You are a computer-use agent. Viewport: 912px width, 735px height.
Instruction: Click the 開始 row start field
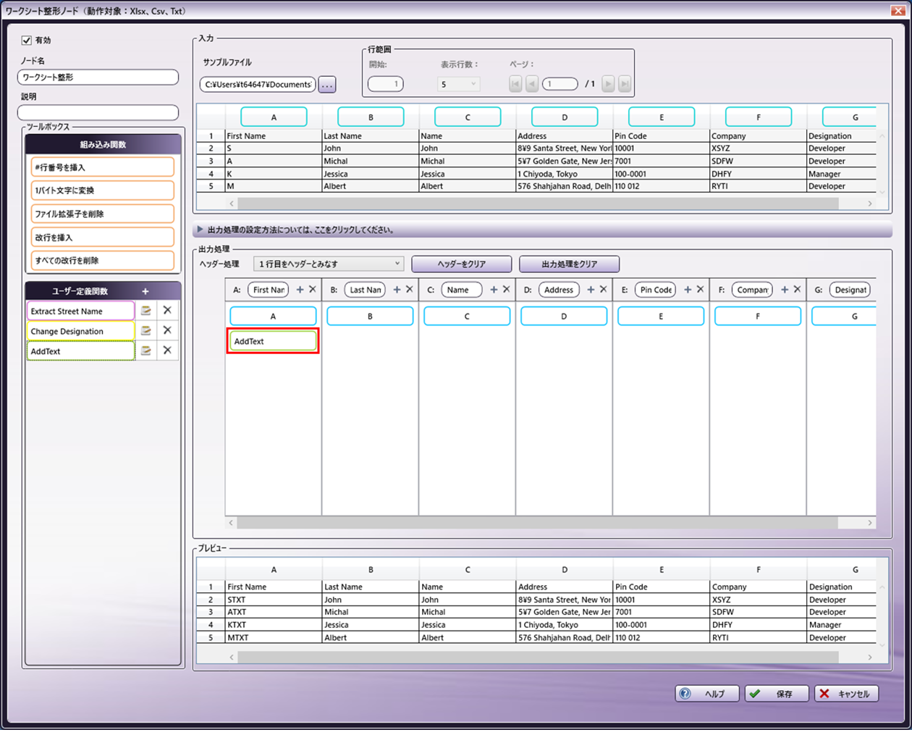tap(385, 84)
